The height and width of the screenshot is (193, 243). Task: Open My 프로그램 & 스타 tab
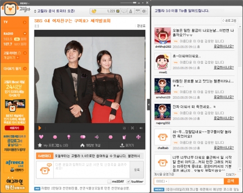point(53,145)
